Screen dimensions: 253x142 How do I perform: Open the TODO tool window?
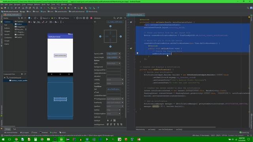point(62,133)
